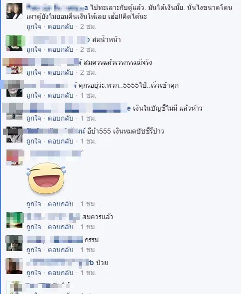Like the 'กรรม' comment

[x=33, y=250]
